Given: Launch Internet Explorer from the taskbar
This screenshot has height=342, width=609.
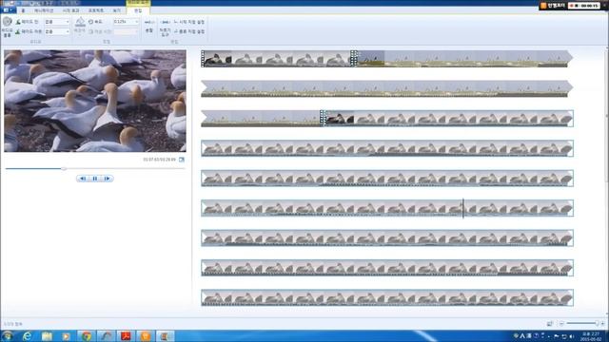Looking at the screenshot, I should 27,336.
